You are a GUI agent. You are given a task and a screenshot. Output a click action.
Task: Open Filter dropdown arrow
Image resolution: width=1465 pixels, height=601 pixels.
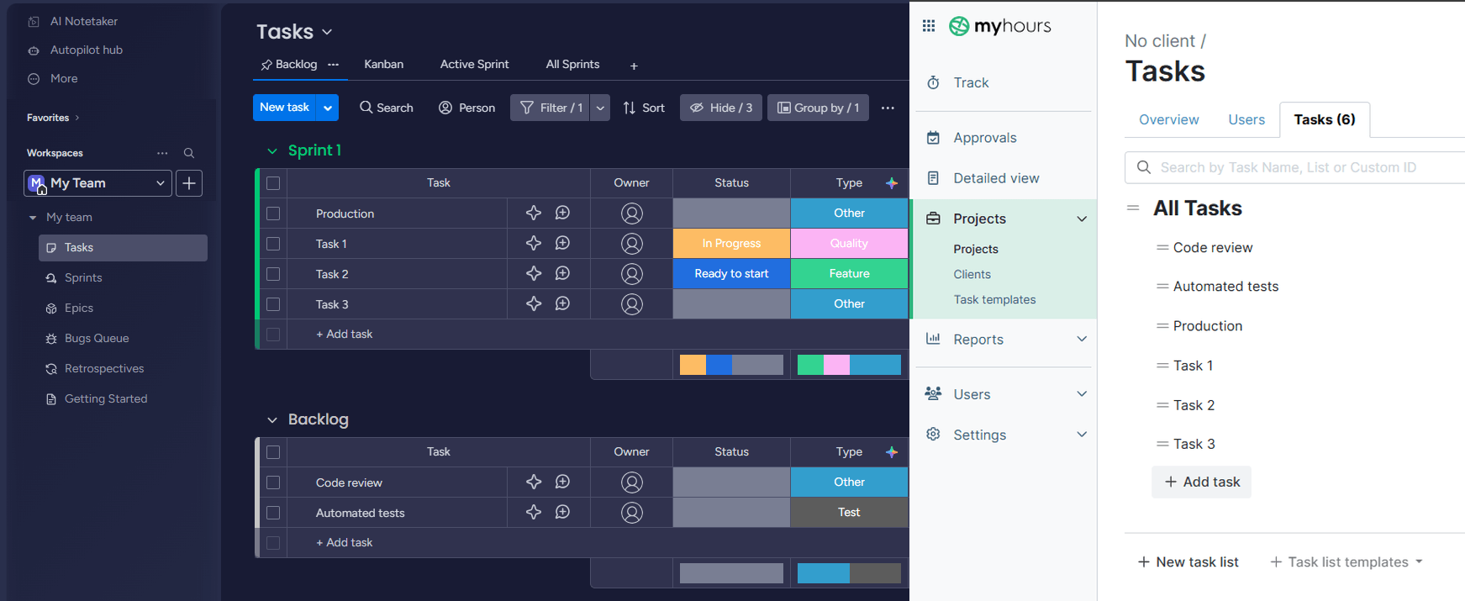tap(600, 108)
